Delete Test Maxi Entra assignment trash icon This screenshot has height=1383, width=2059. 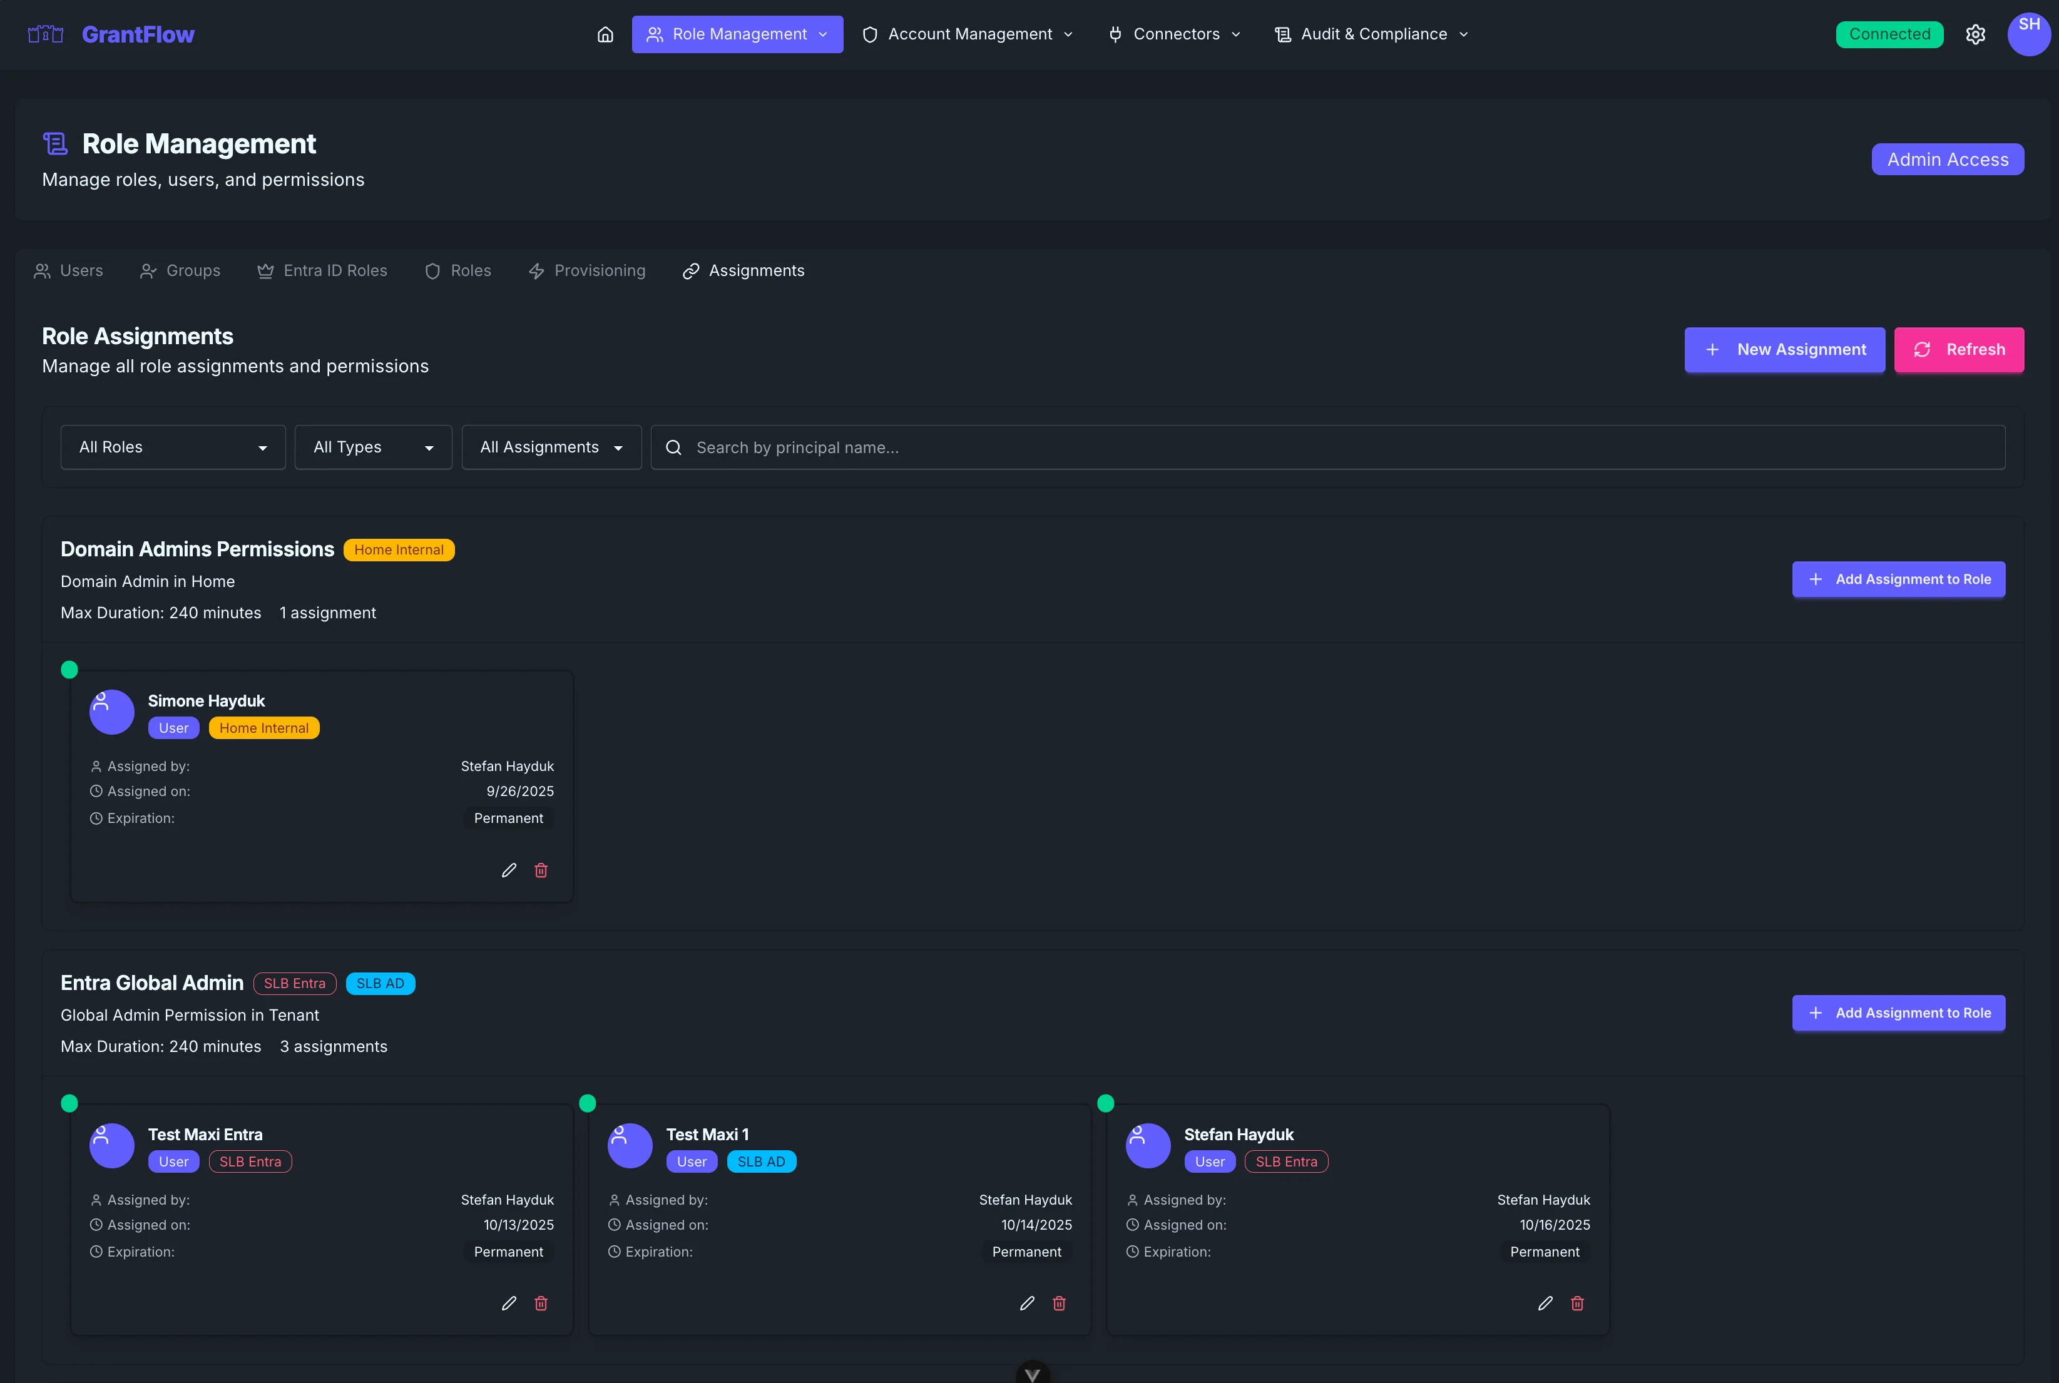pos(541,1304)
